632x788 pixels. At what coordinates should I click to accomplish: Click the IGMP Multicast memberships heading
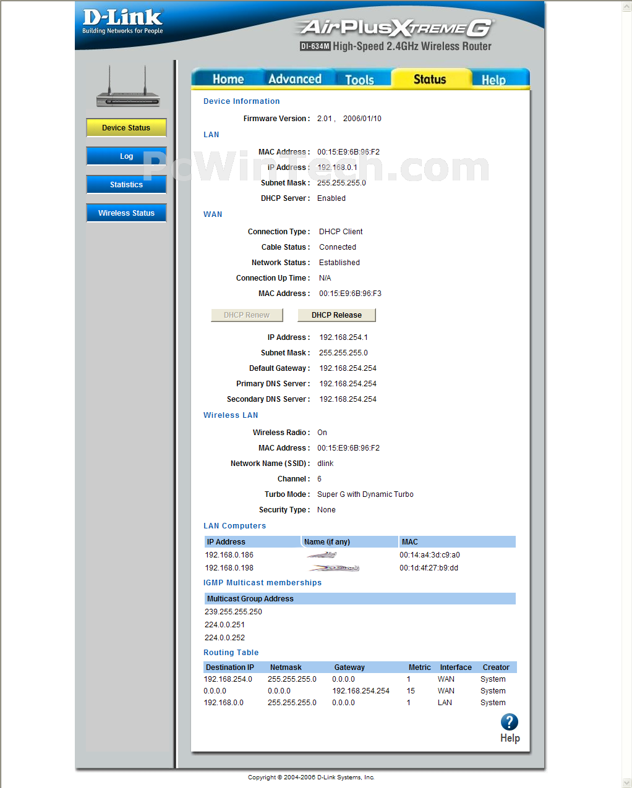[263, 583]
